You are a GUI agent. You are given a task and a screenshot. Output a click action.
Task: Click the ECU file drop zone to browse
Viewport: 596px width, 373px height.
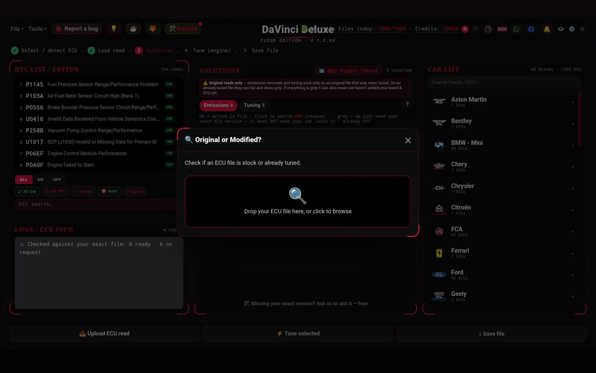pos(298,202)
